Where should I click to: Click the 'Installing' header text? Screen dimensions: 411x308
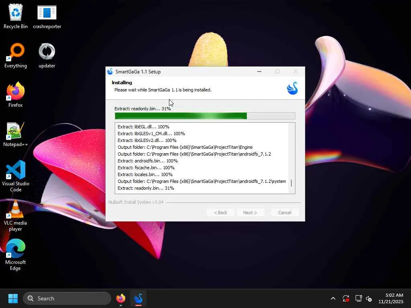[122, 83]
